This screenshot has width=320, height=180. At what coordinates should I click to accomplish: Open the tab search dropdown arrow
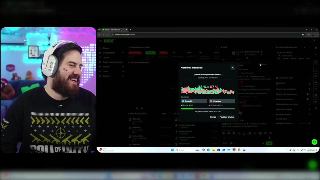click(99, 30)
